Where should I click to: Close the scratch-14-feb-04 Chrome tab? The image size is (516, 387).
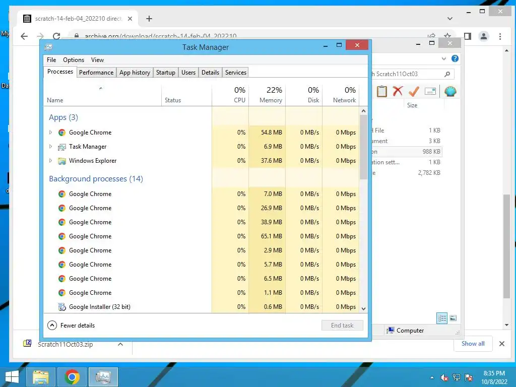(x=130, y=19)
